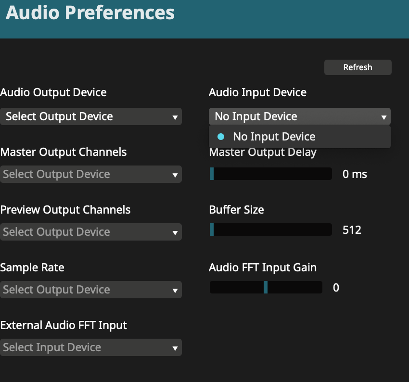Click the Buffer Size slider track

coord(271,230)
